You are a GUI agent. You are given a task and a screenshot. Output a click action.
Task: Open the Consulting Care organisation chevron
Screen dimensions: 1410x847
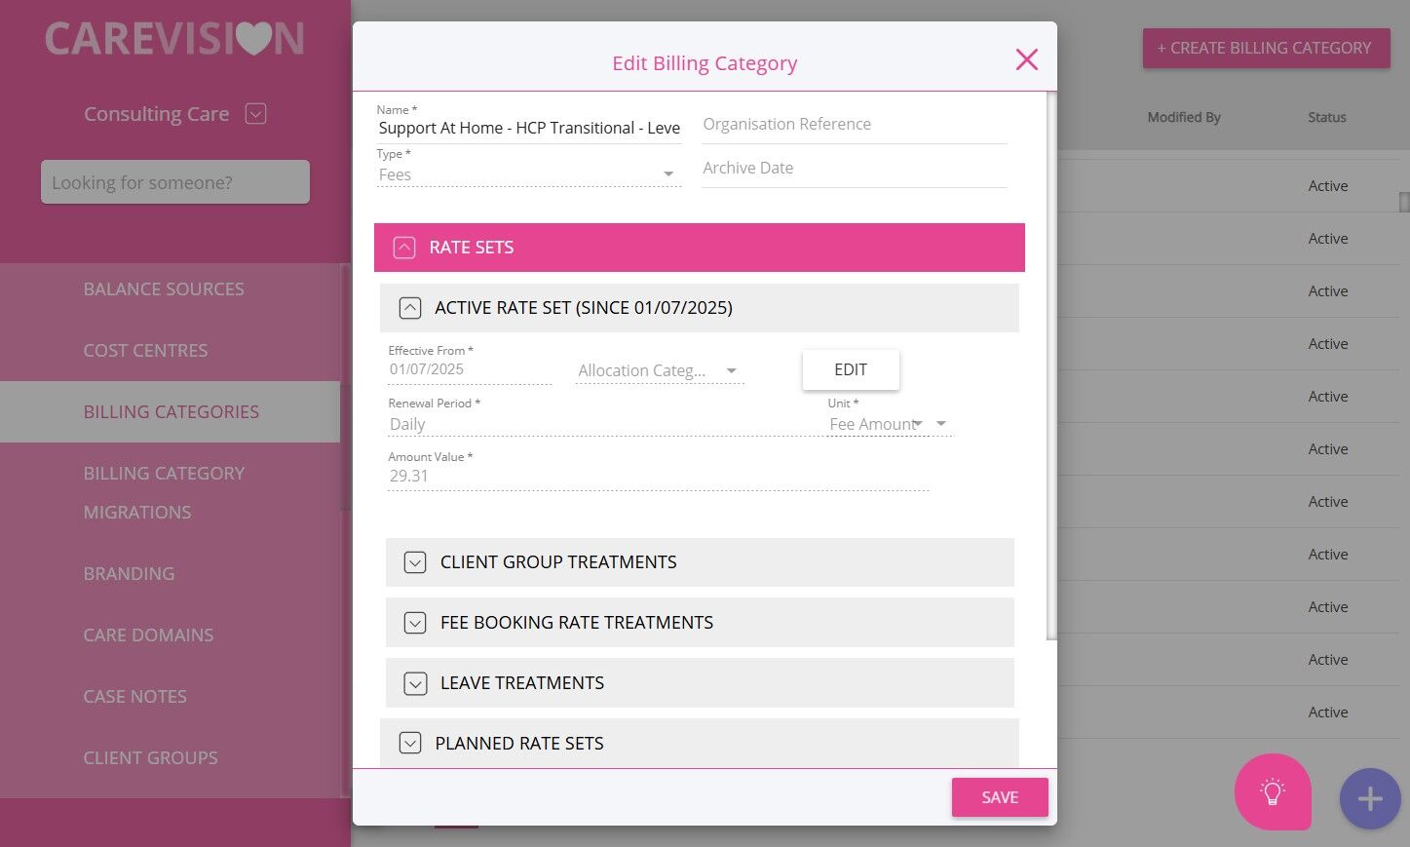click(255, 114)
